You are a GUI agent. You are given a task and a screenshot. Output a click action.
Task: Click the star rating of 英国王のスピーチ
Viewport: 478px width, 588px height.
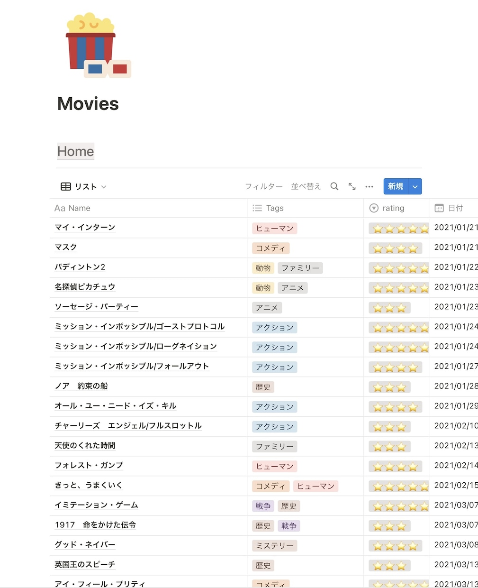tap(390, 566)
